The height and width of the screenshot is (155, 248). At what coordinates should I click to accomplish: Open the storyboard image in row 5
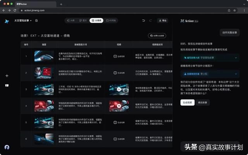pyautogui.click(x=44, y=122)
